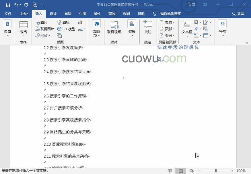Open the 邮件 ribbon tab
The height and width of the screenshot is (174, 251).
tap(97, 13)
